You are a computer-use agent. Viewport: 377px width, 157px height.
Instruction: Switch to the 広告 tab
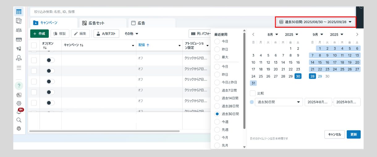click(x=151, y=23)
